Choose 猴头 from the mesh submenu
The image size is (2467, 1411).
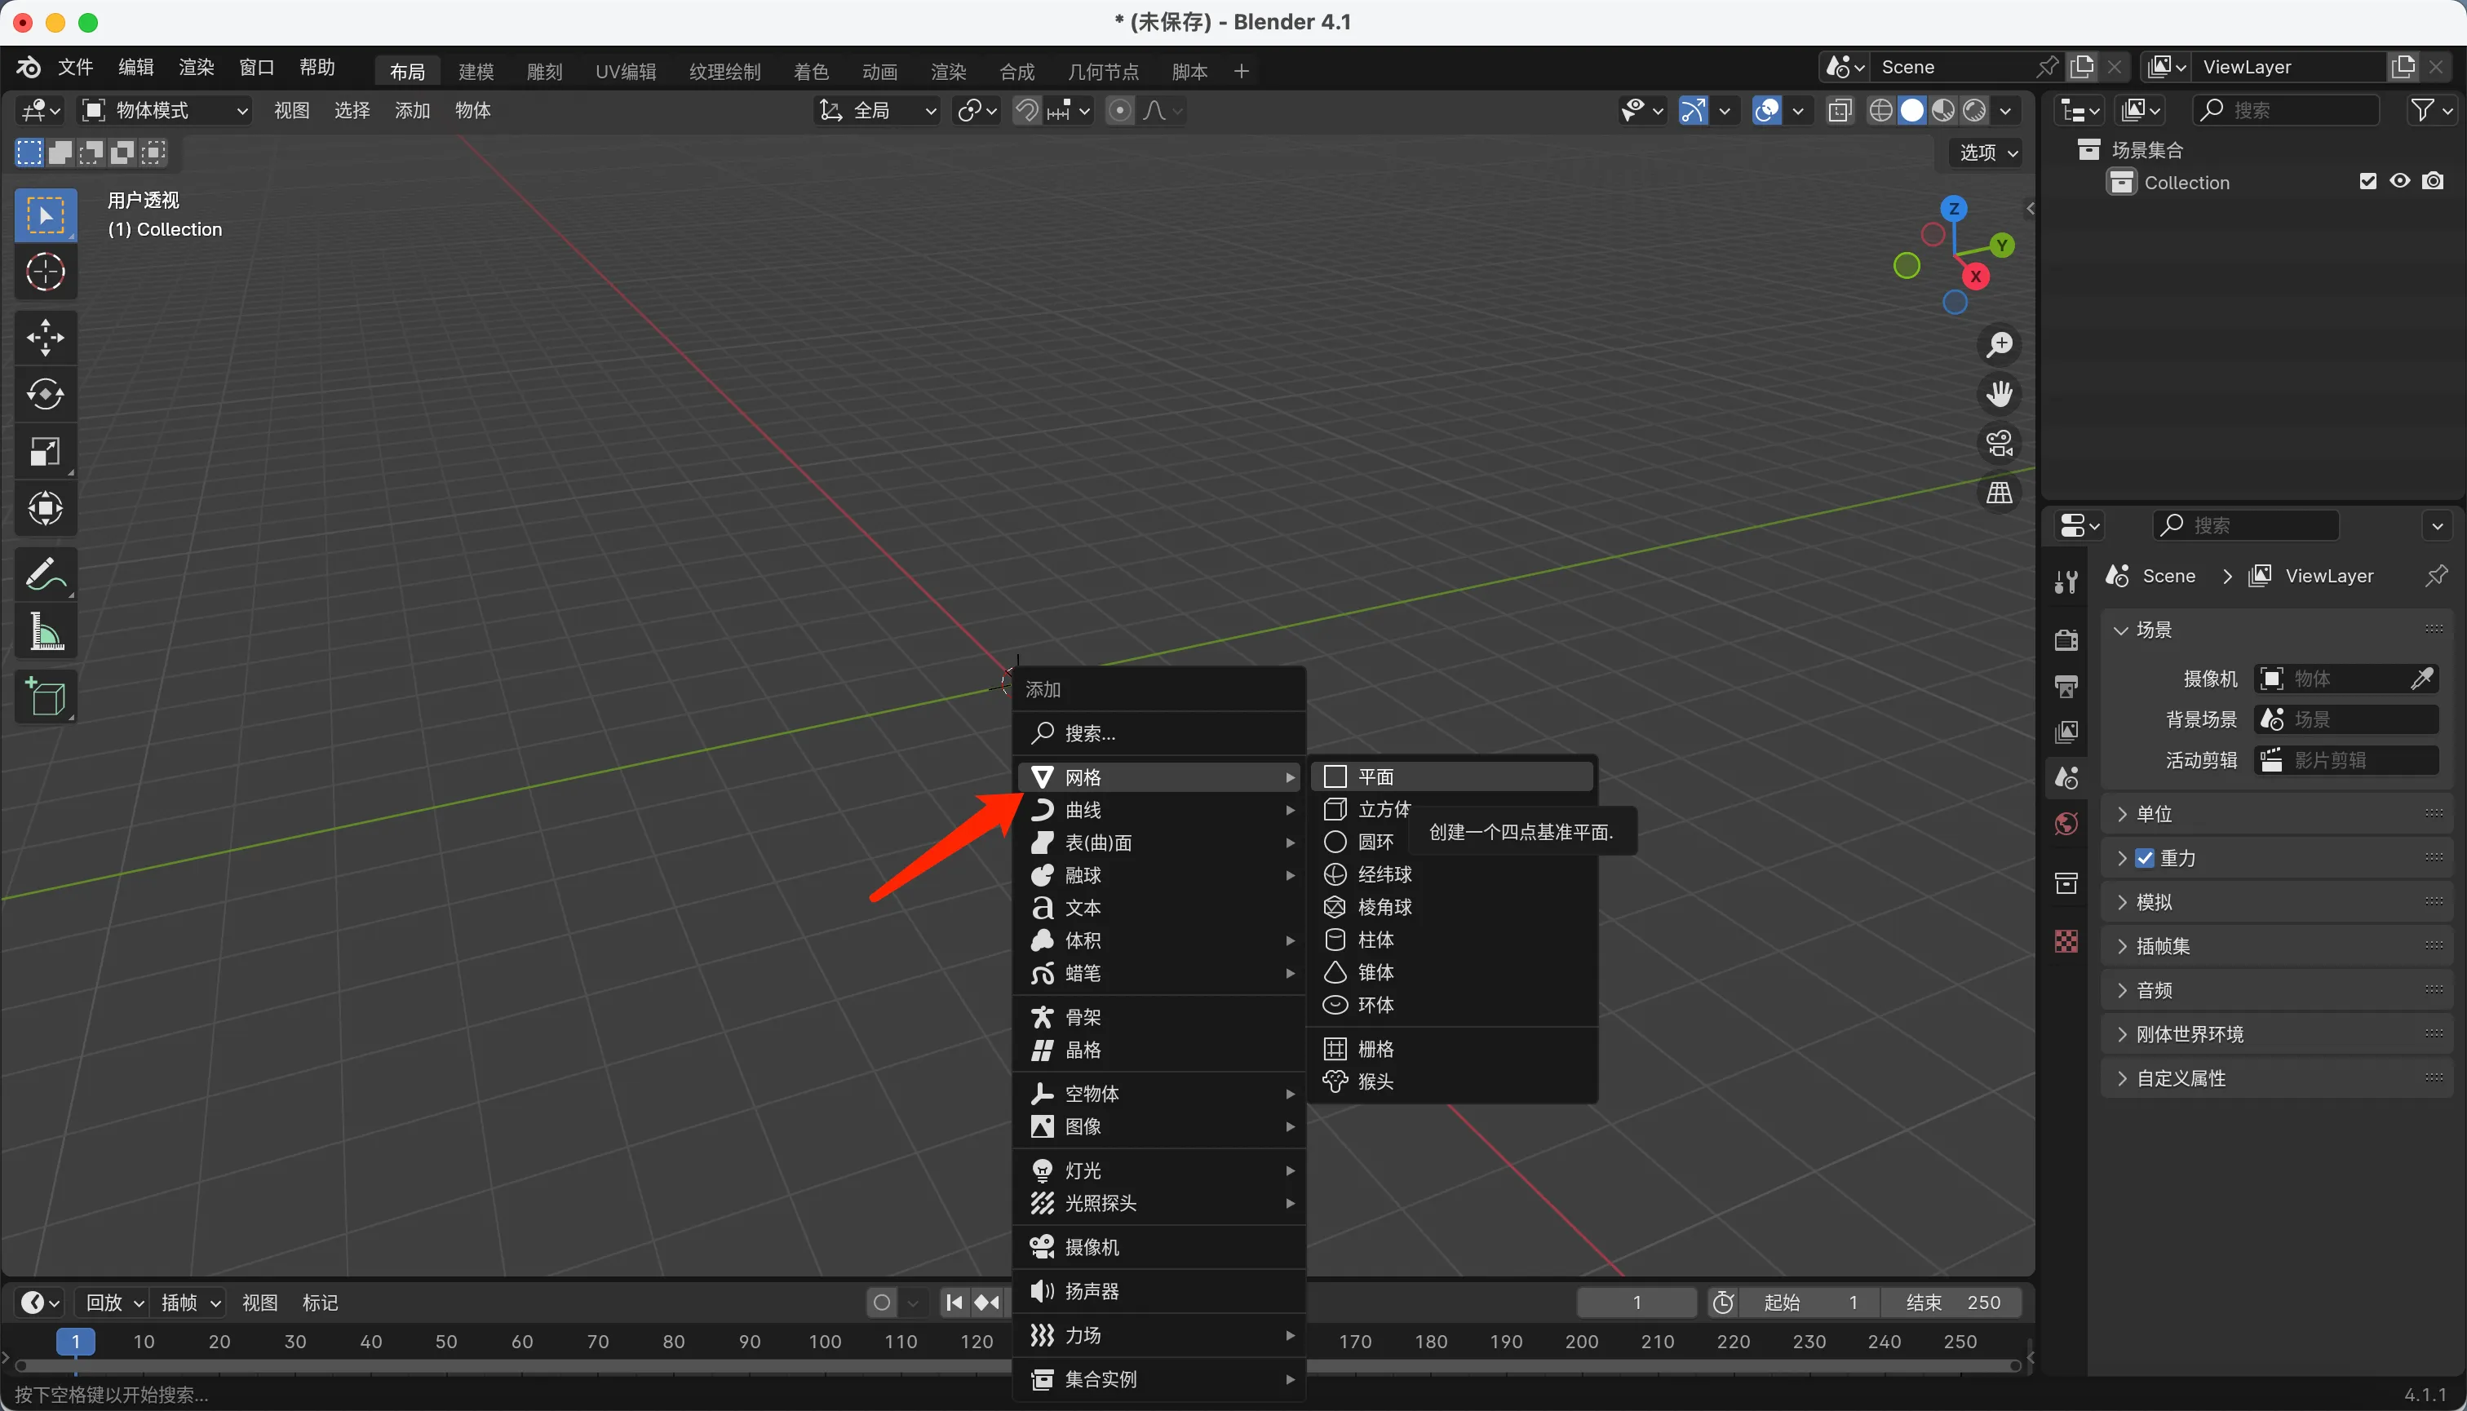pyautogui.click(x=1375, y=1081)
